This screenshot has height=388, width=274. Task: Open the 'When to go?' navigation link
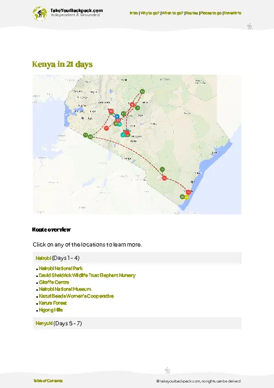pos(172,13)
